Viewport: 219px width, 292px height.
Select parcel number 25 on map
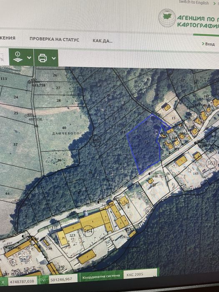(16, 113)
